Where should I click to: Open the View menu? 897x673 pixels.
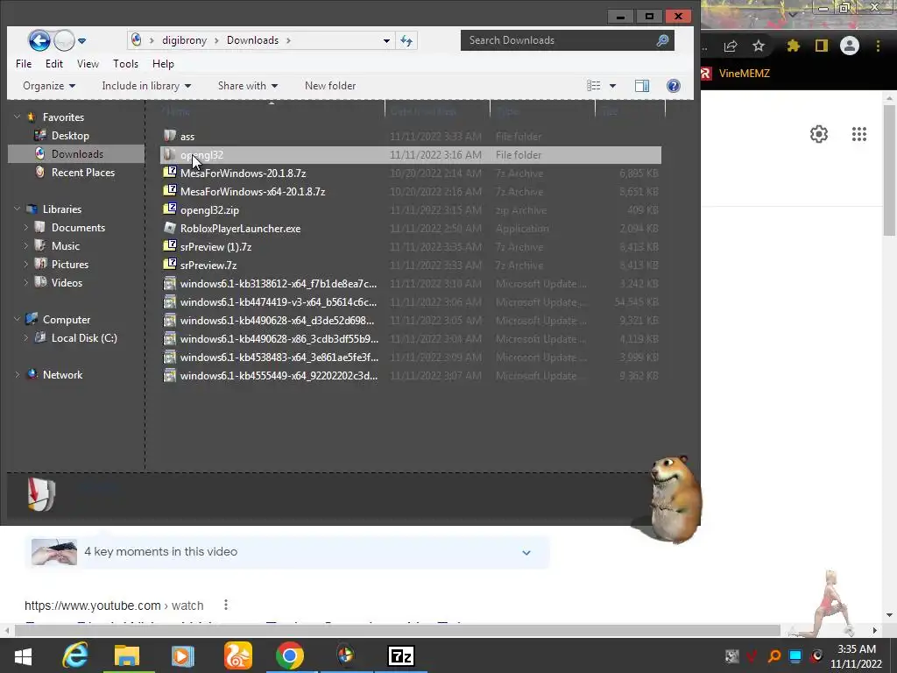[x=88, y=64]
